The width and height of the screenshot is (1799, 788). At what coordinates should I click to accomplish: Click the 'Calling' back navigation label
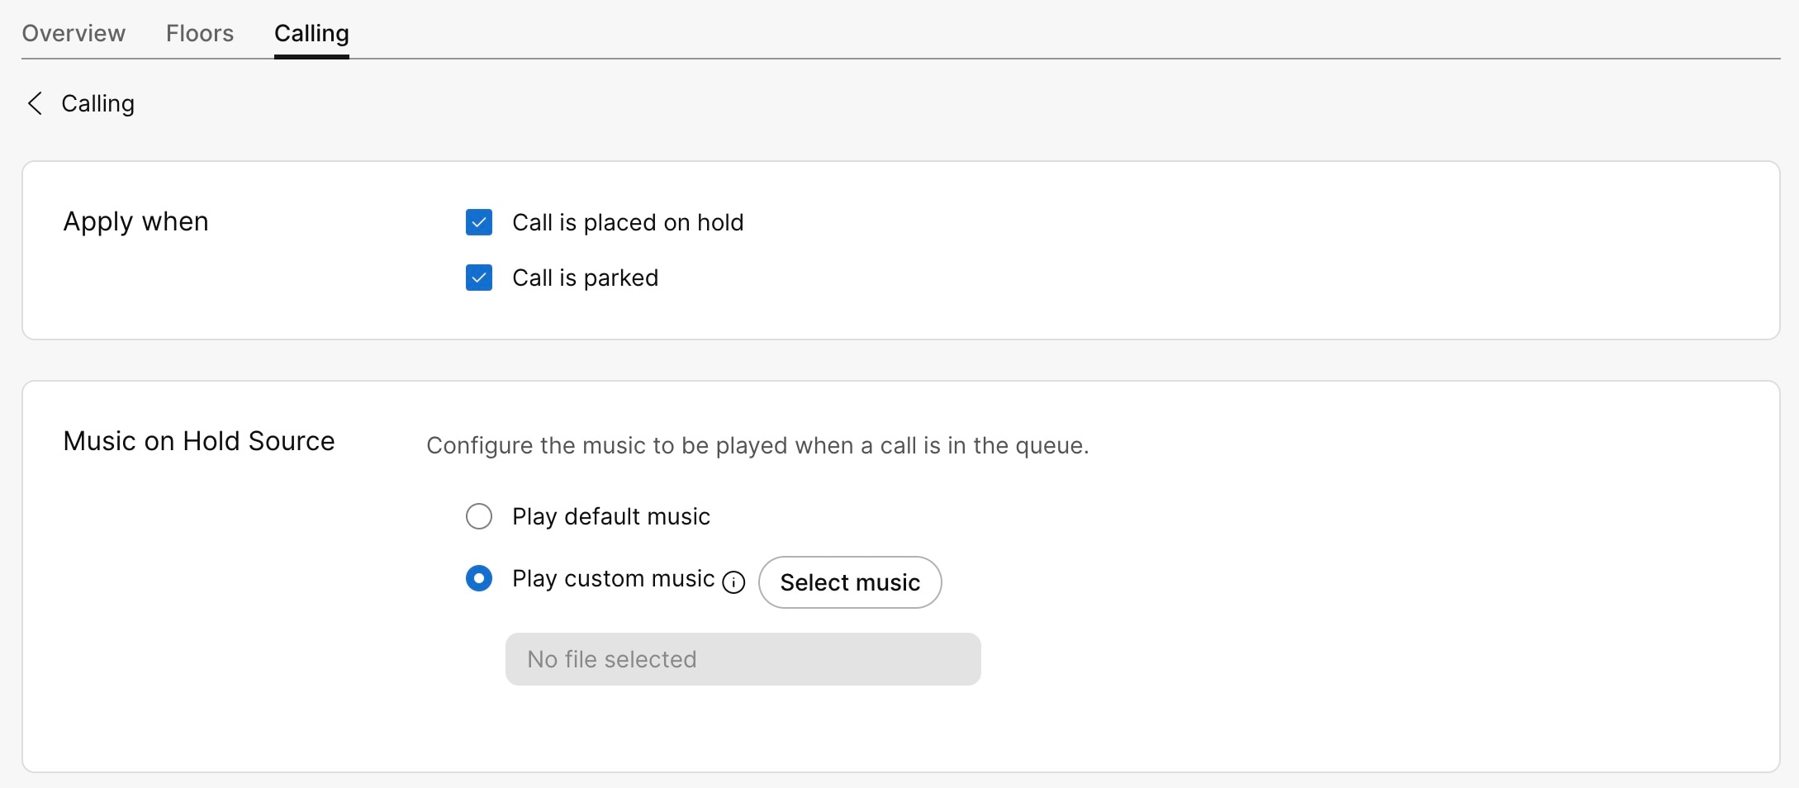[97, 103]
